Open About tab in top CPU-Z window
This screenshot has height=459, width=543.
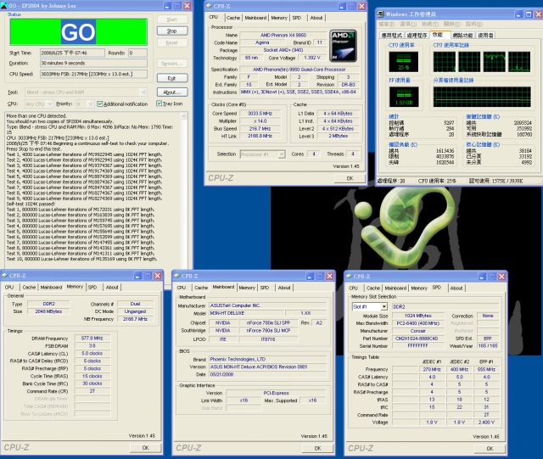coord(316,18)
